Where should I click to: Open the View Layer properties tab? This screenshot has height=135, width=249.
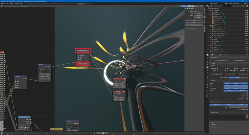point(207,67)
